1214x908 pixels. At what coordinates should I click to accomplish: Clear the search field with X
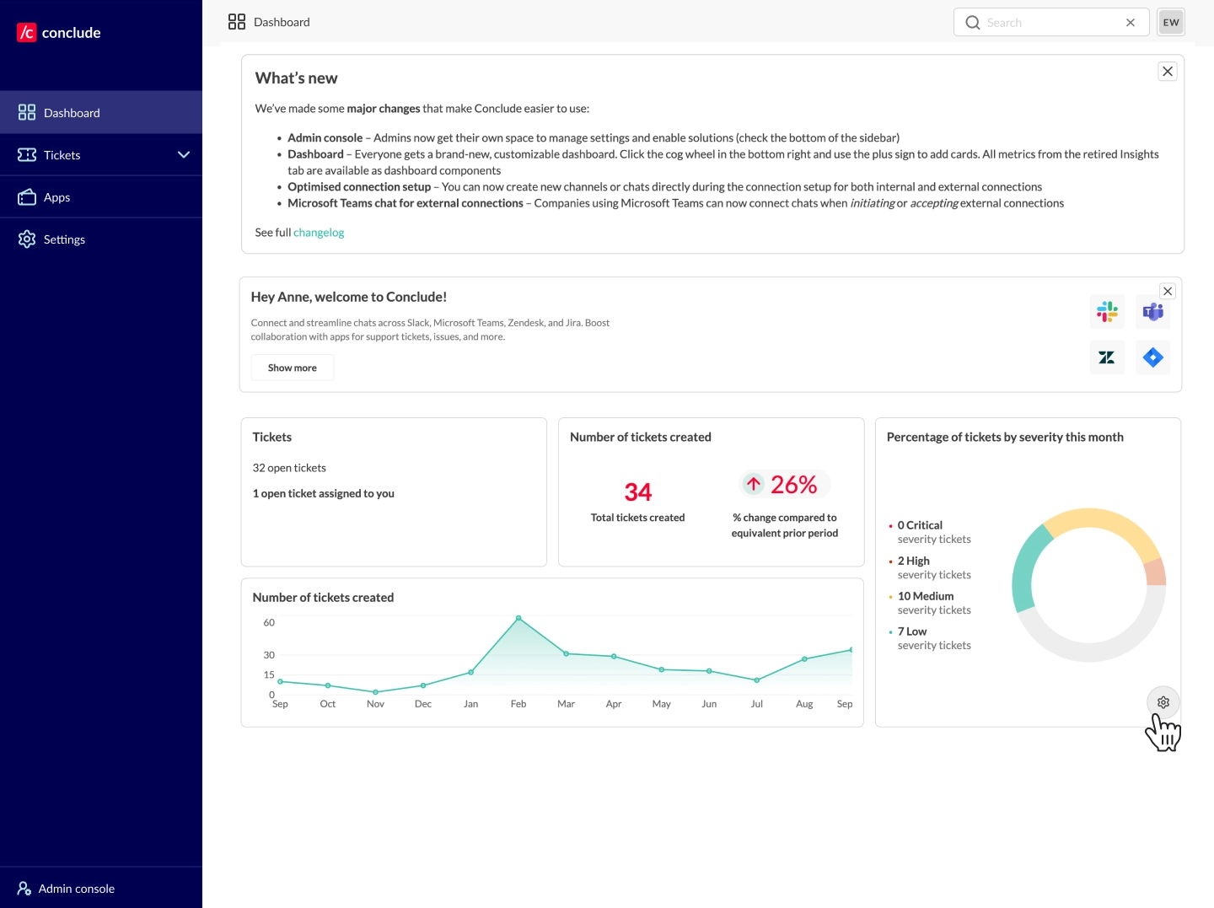point(1131,23)
